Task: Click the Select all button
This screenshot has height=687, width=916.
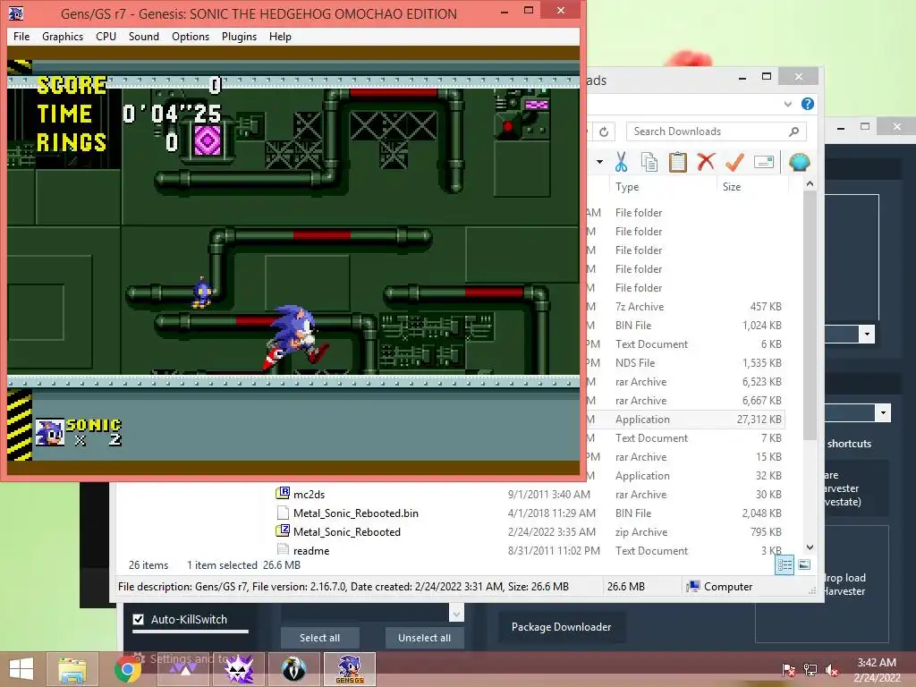Action: 319,638
